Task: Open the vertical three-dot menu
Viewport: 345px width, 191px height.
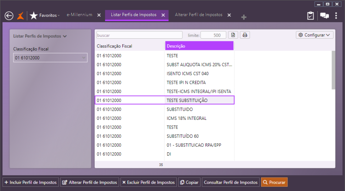Action: 336,16
